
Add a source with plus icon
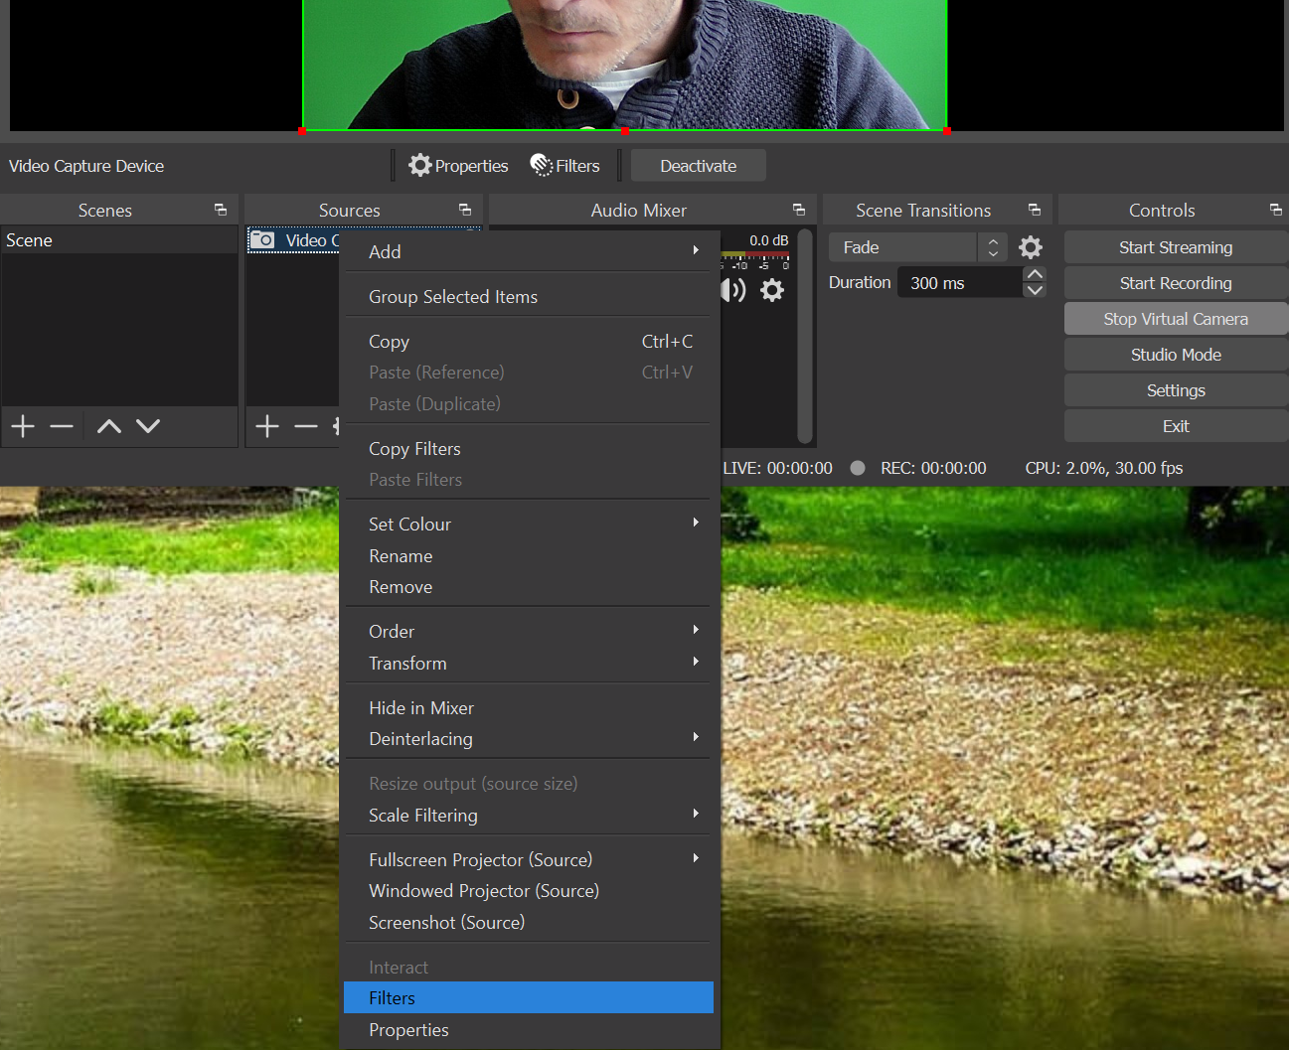point(267,426)
